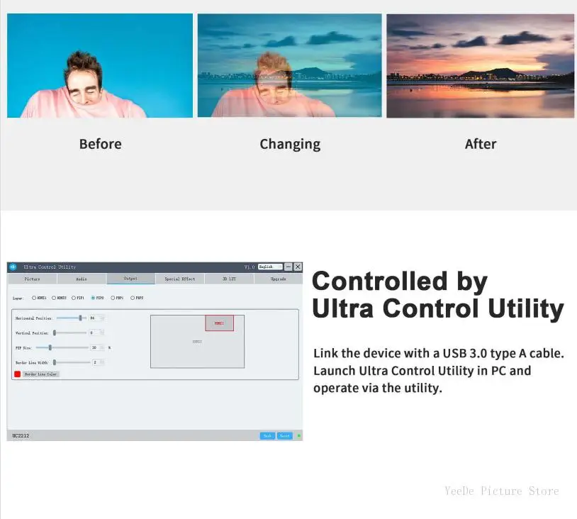Click the Ultra Control Utility logo icon
This screenshot has width=577, height=519.
click(13, 267)
